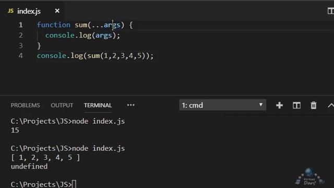
Task: Click line number 2 in the gutter
Action: tap(21, 35)
